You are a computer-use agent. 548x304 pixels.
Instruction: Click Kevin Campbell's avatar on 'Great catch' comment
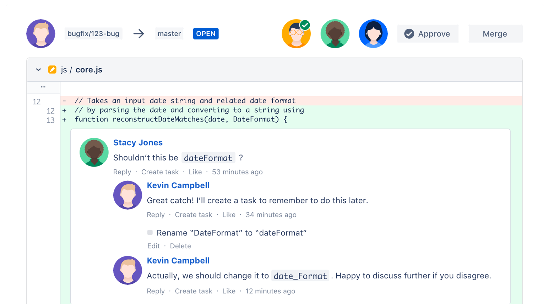(x=127, y=195)
